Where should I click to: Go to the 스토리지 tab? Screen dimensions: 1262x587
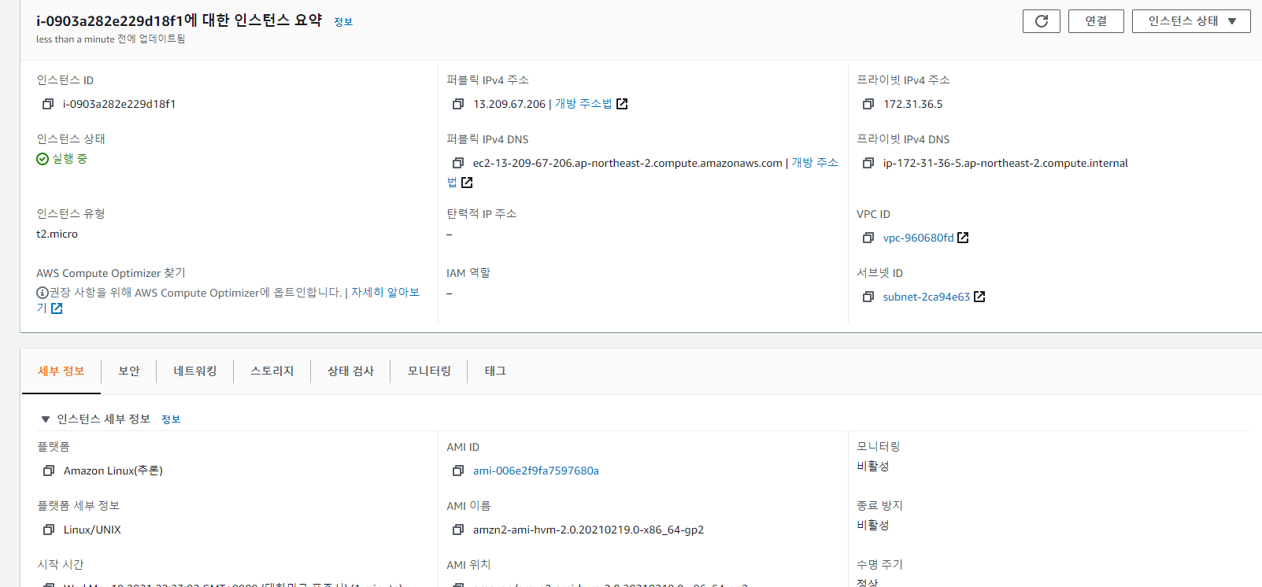[272, 371]
